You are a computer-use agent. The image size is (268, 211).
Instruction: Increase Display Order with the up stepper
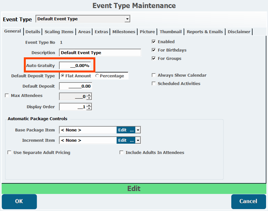tap(89, 105)
